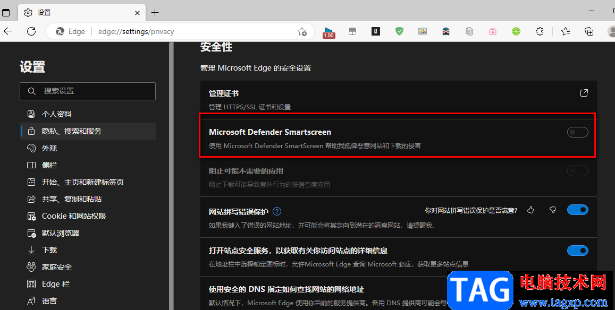The height and width of the screenshot is (310, 615).
Task: Open 开始、主页和新建标签页 section
Action: point(88,182)
